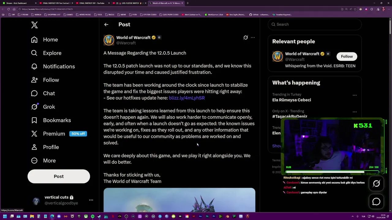The image size is (392, 220).
Task: Click the X Search field
Action: coord(315,24)
